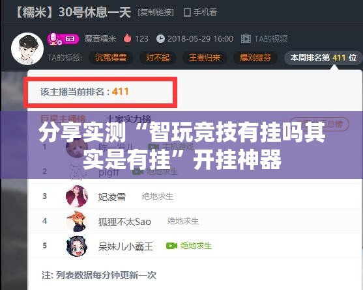Select the 对不起 tag
The width and height of the screenshot is (363, 290).
[158, 57]
